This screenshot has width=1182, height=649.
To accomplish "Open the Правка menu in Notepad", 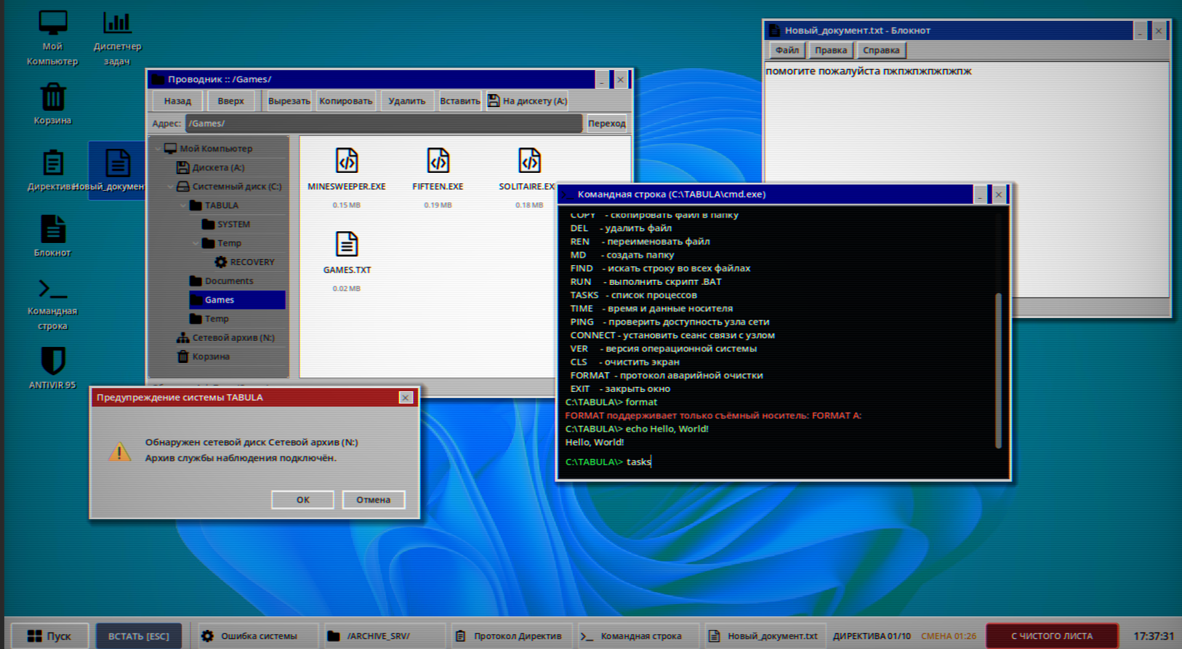I will [x=830, y=50].
